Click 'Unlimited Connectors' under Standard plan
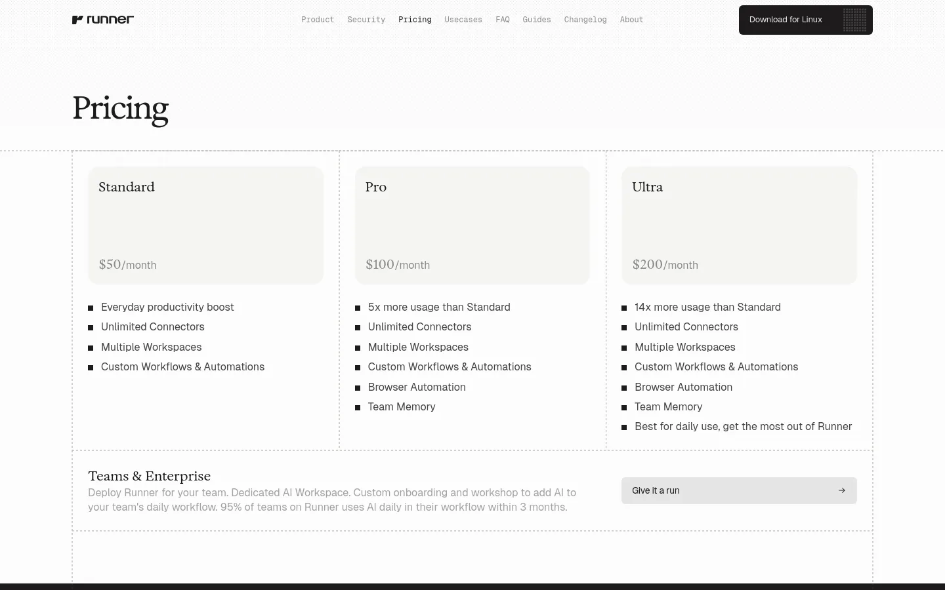Image resolution: width=945 pixels, height=590 pixels. click(x=153, y=326)
